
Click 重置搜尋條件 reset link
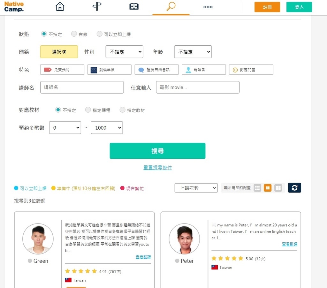tap(157, 167)
